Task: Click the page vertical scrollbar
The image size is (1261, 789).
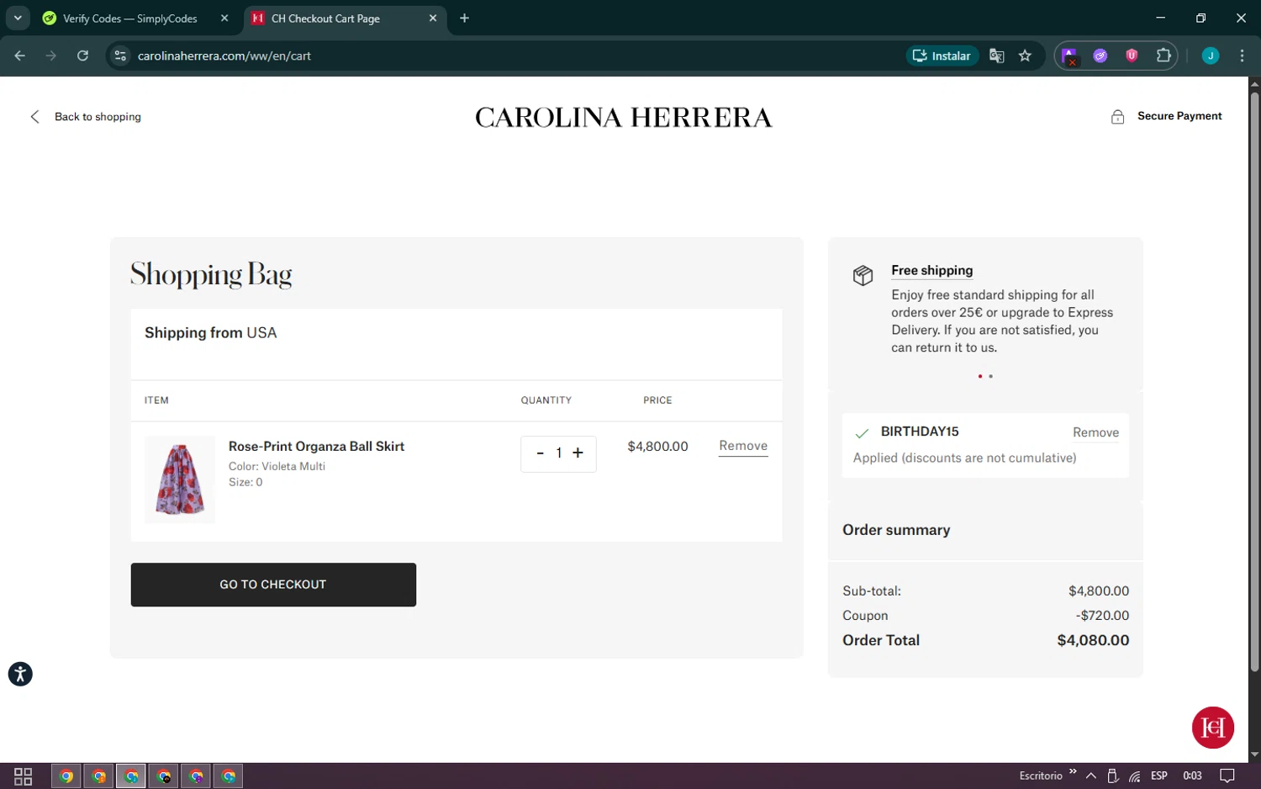Action: pos(1254,383)
